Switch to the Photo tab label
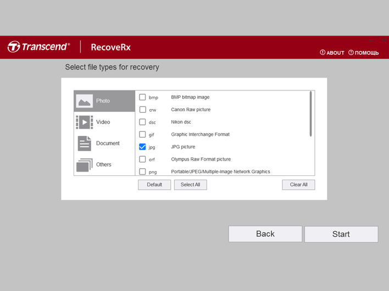Screen dimensions: 389x291 click(103, 101)
